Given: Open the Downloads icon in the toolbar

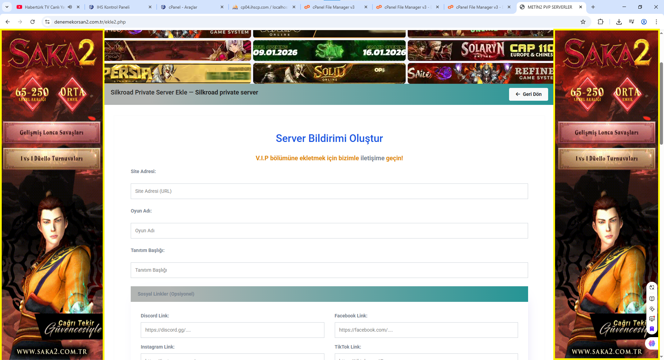Looking at the screenshot, I should pyautogui.click(x=619, y=22).
